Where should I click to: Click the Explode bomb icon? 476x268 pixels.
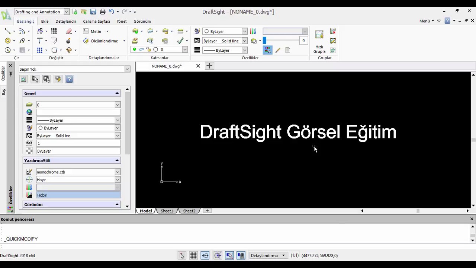68,41
